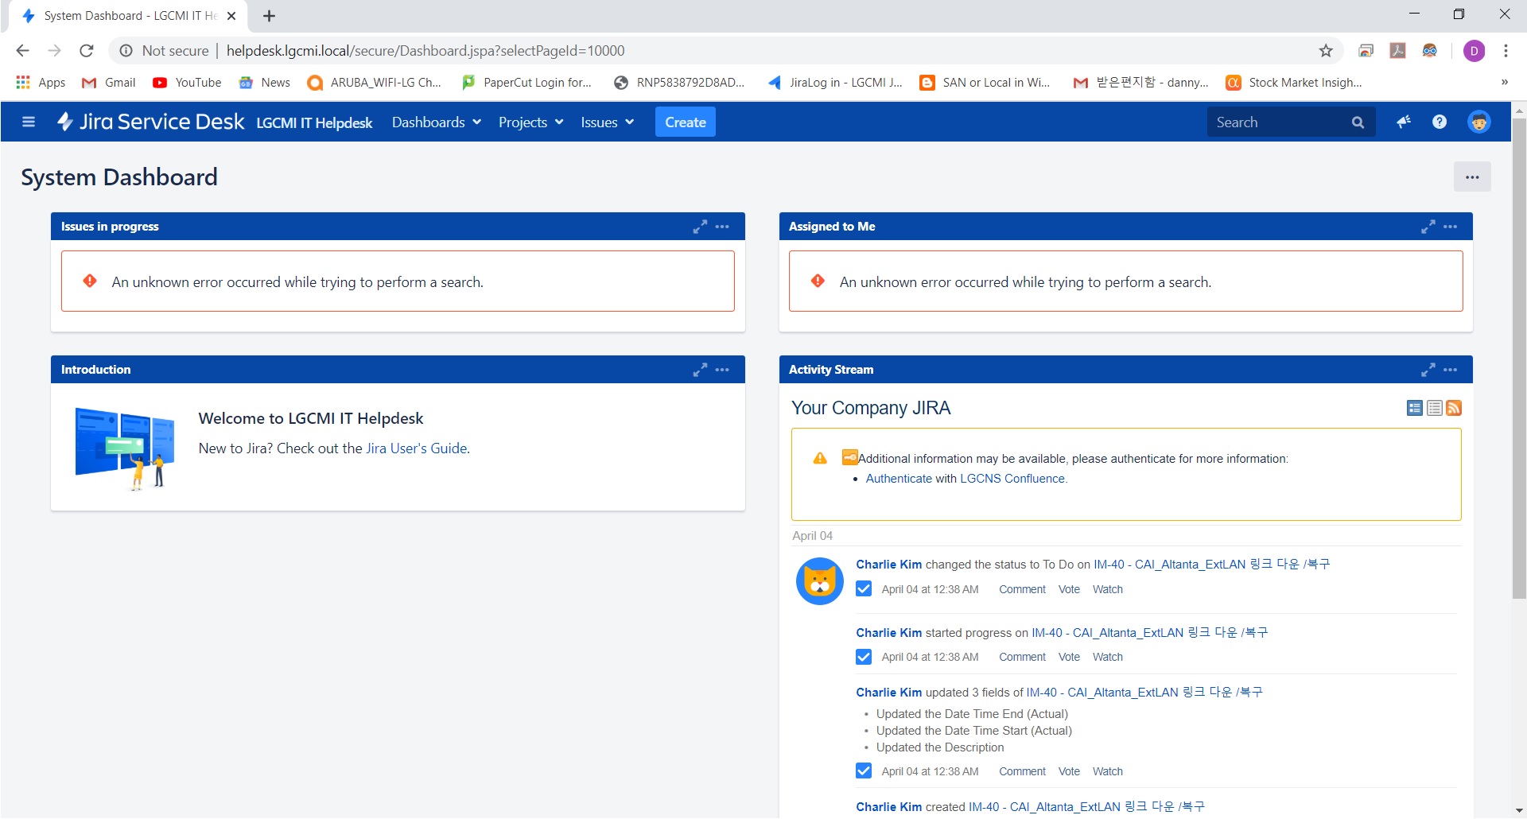Open the Chrome menu with three dots
The width and height of the screenshot is (1527, 819).
coord(1506,51)
